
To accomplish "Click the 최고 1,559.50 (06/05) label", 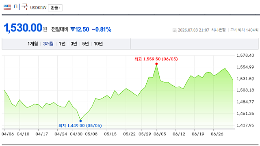I will [x=156, y=59].
